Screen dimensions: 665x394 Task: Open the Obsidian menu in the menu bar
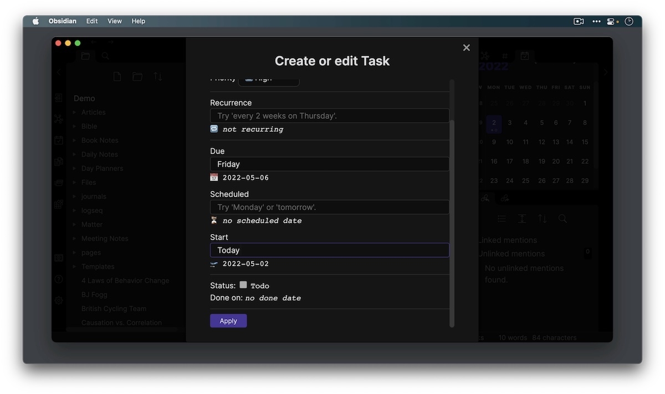62,20
